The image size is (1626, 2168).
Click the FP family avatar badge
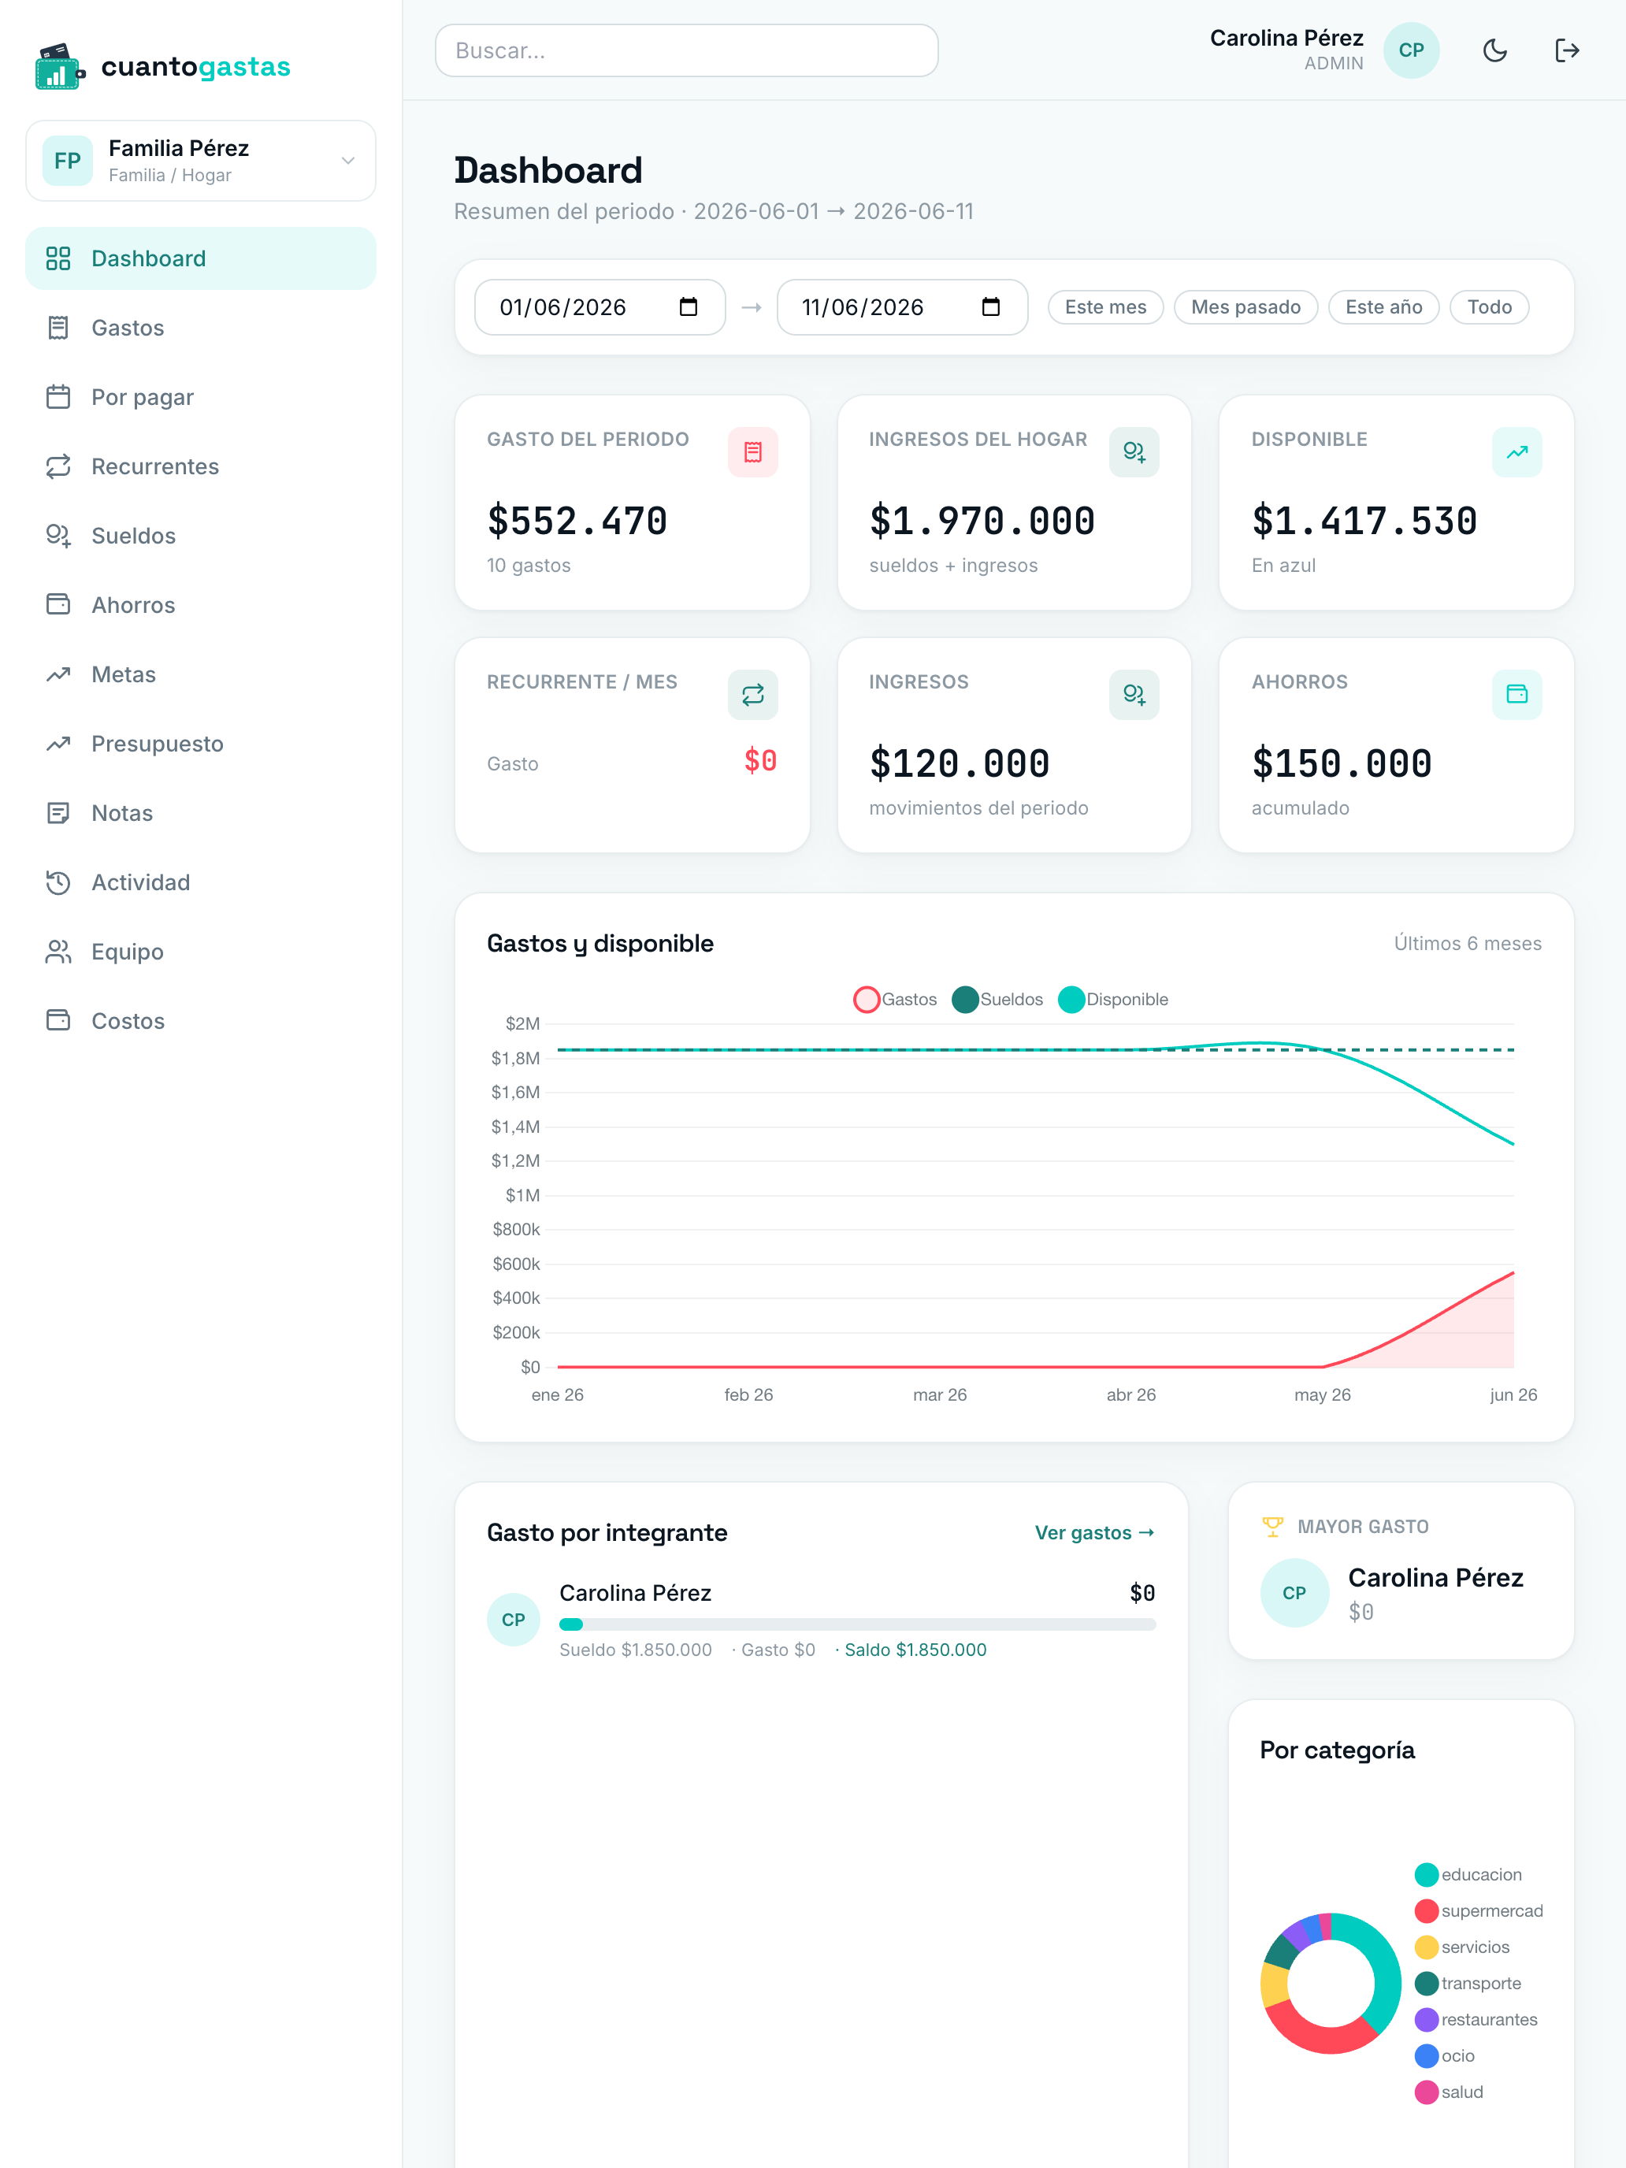[x=68, y=161]
